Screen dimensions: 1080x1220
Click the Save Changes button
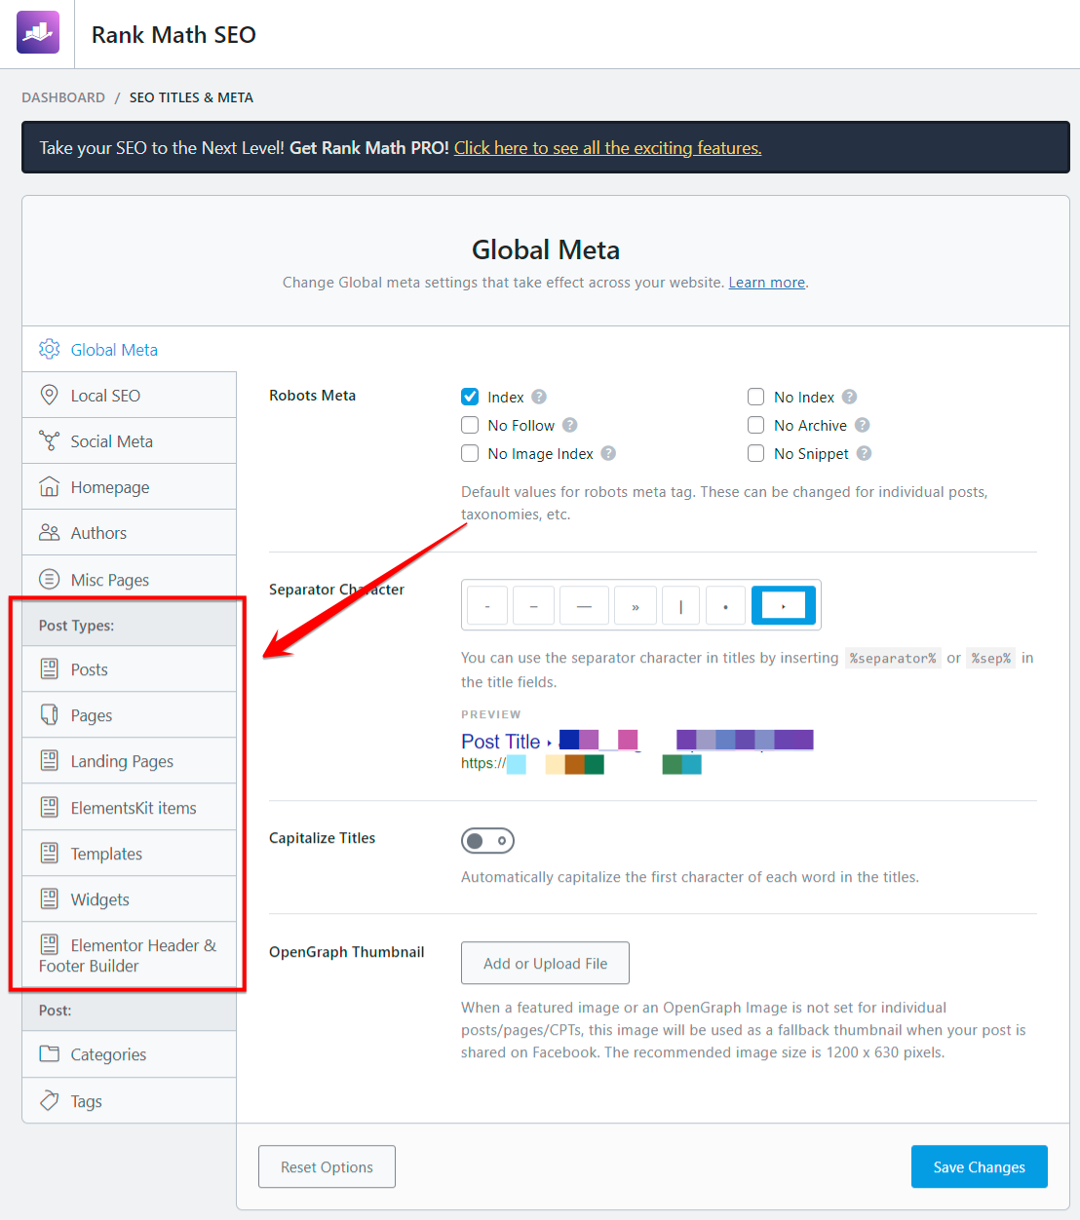tap(979, 1166)
